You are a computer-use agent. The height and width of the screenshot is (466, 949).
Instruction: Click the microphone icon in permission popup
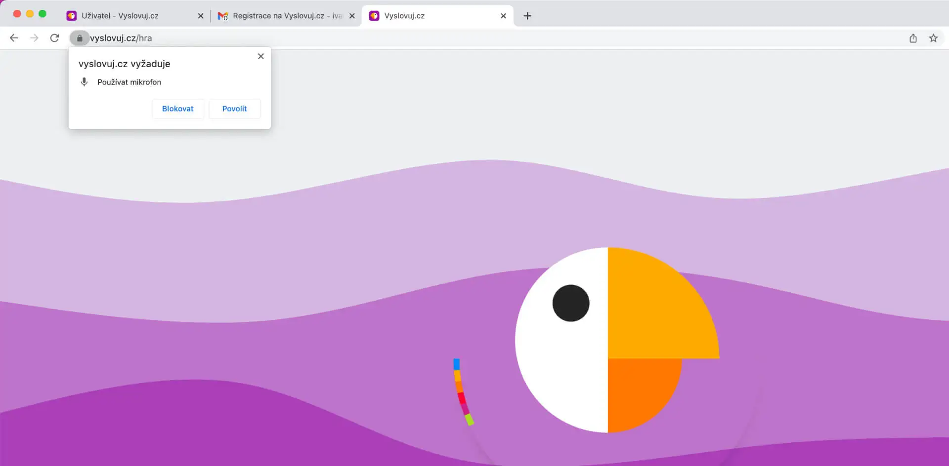click(85, 82)
